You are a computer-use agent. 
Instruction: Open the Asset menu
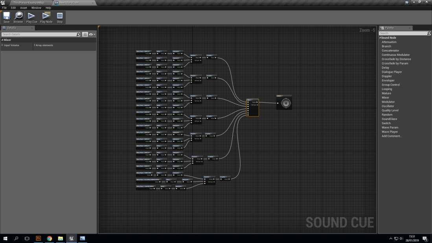tap(23, 7)
